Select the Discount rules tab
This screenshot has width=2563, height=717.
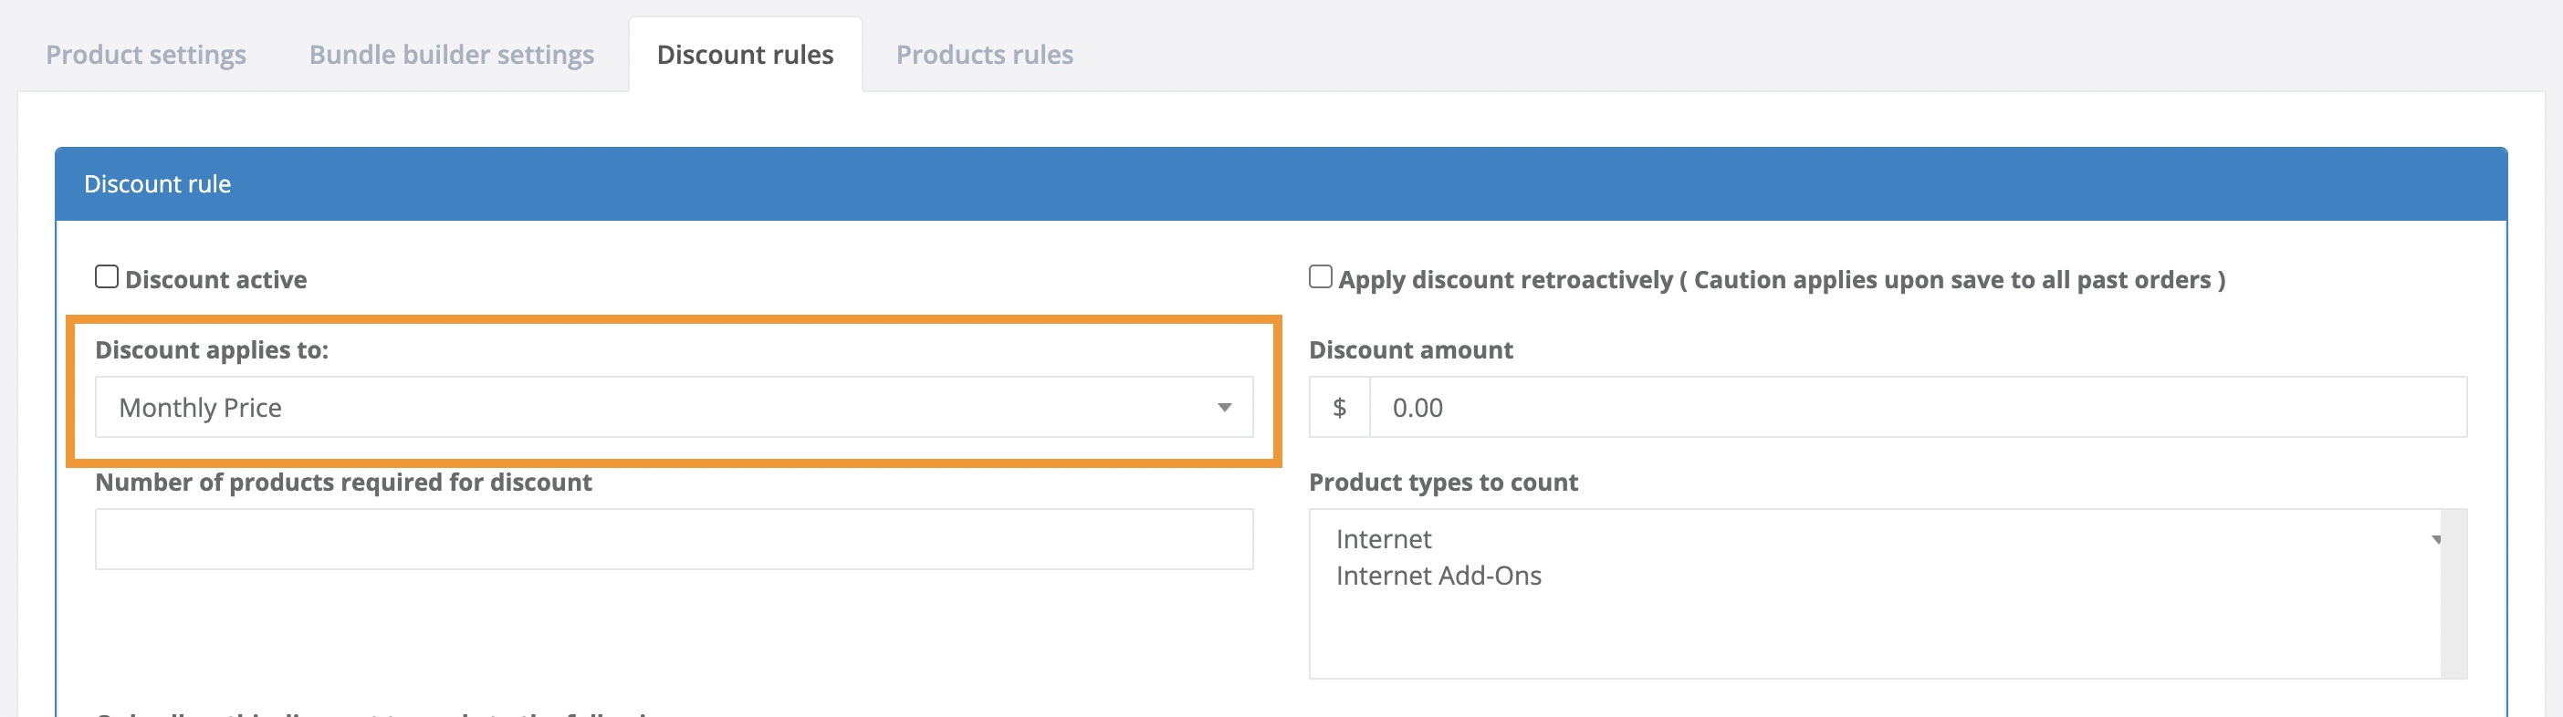click(744, 55)
